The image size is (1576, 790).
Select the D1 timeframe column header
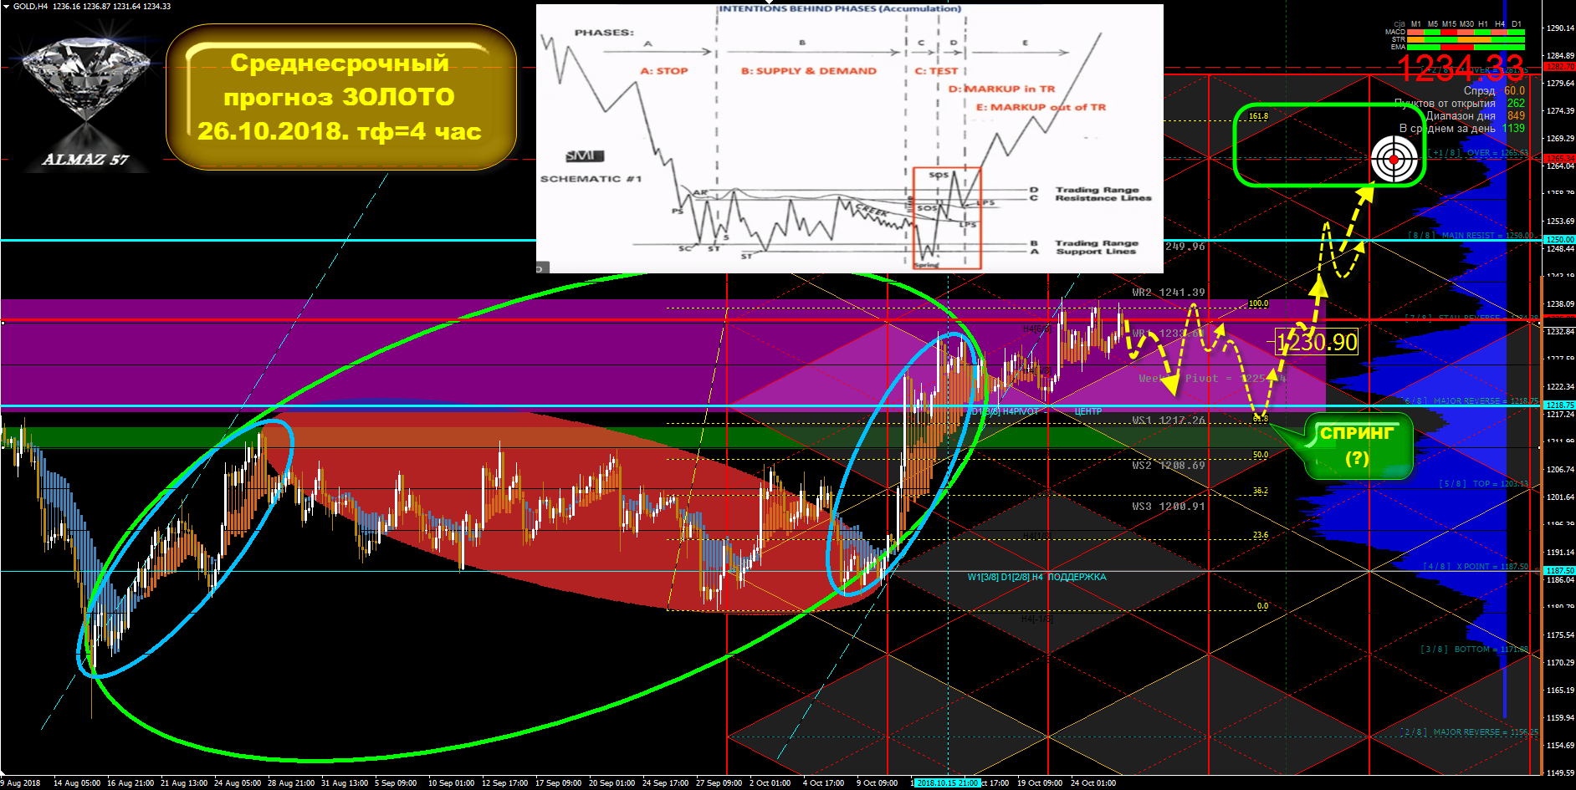point(1517,24)
